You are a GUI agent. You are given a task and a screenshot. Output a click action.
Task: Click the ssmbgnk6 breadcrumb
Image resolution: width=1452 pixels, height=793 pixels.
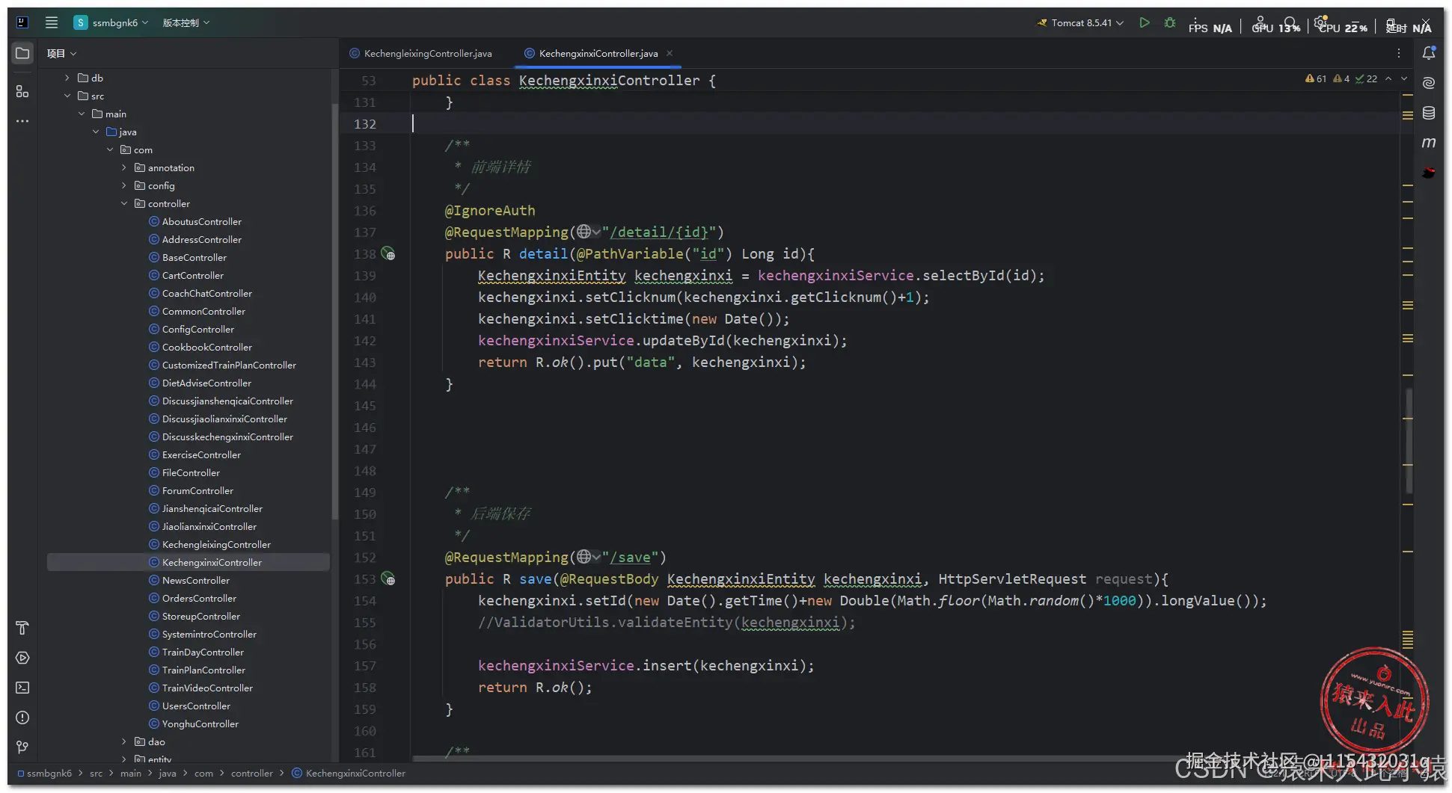(45, 773)
